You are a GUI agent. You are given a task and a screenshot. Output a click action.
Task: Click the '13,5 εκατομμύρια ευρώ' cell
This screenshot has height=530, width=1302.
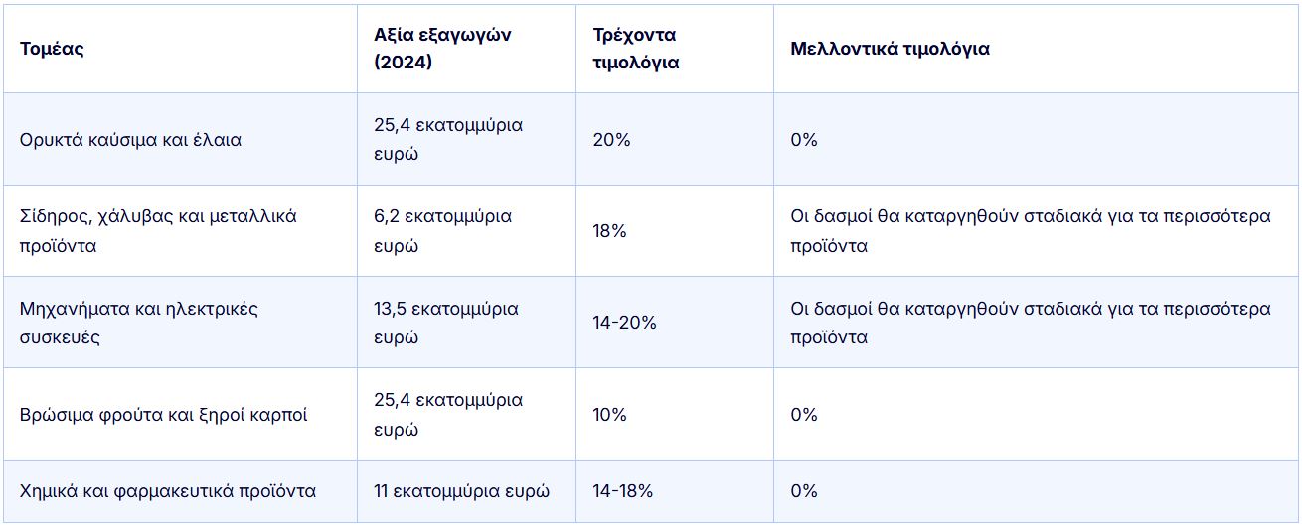[x=446, y=323]
